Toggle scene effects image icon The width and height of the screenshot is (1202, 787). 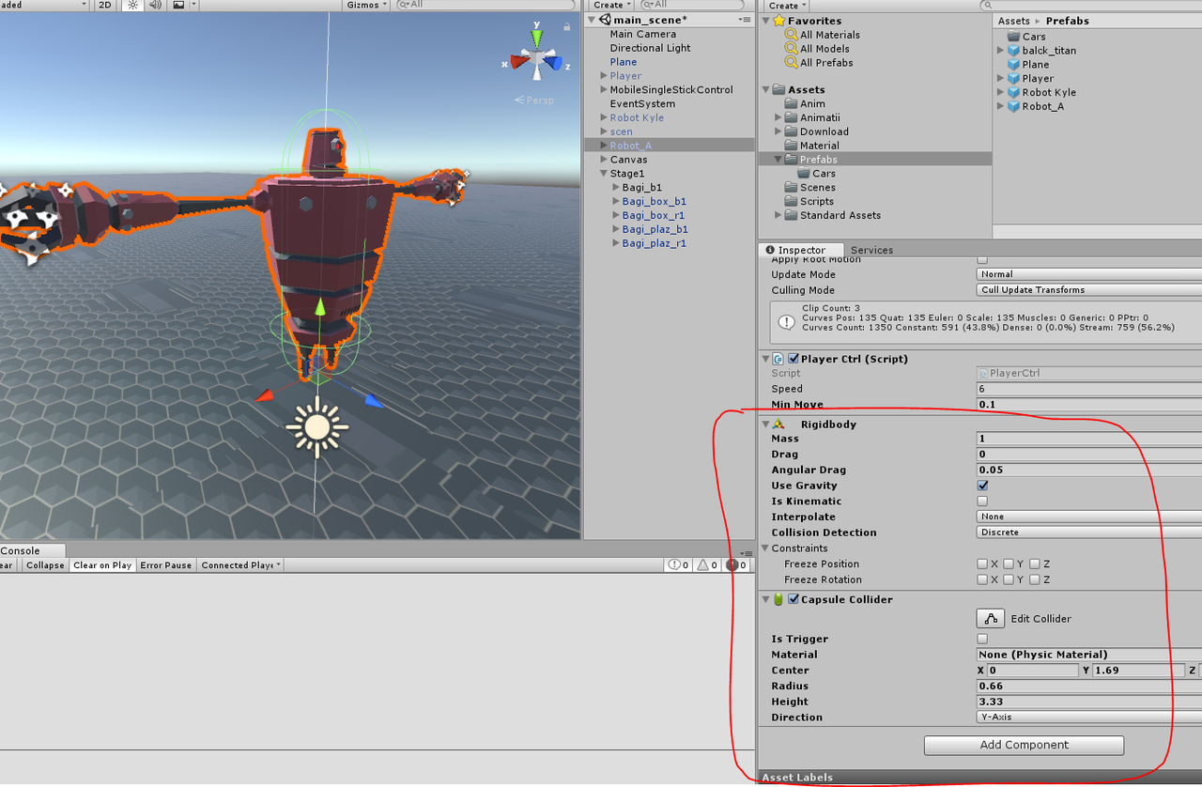pos(178,5)
